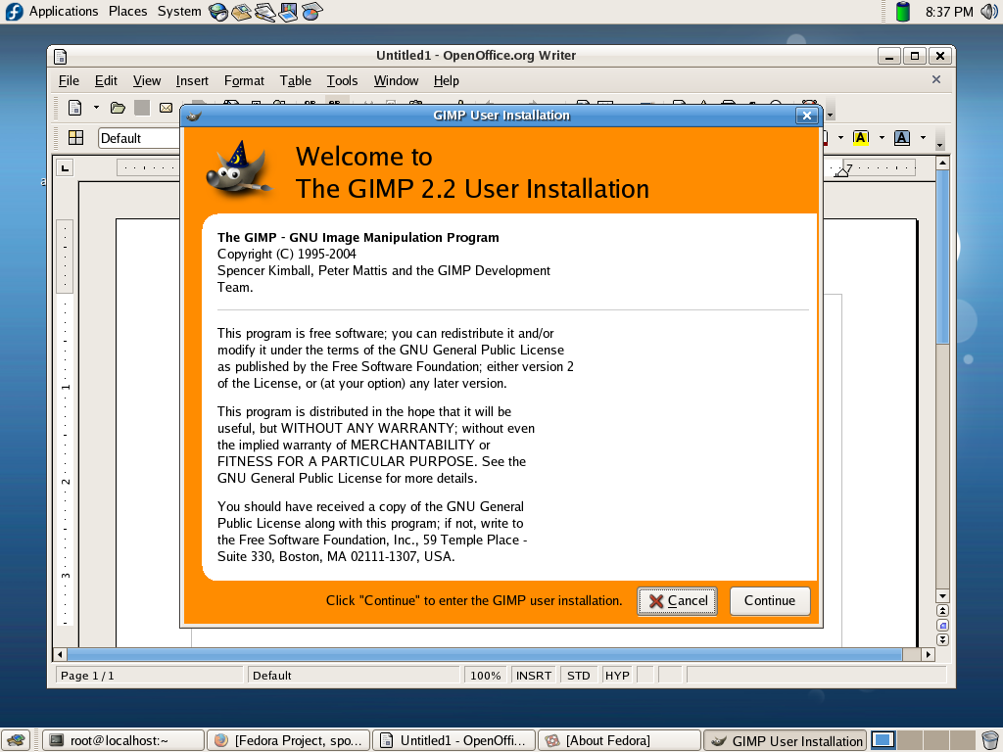Viewport: 1003px width, 752px height.
Task: Open the Applications menu in top panel
Action: click(64, 12)
